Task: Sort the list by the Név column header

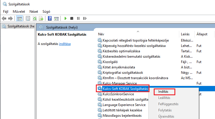Action: coord(101,34)
